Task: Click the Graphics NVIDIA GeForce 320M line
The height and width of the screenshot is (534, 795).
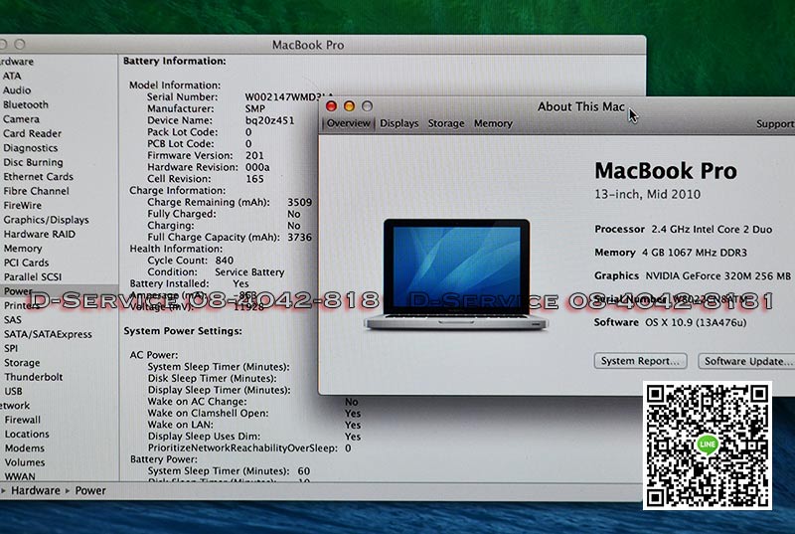Action: tap(692, 275)
